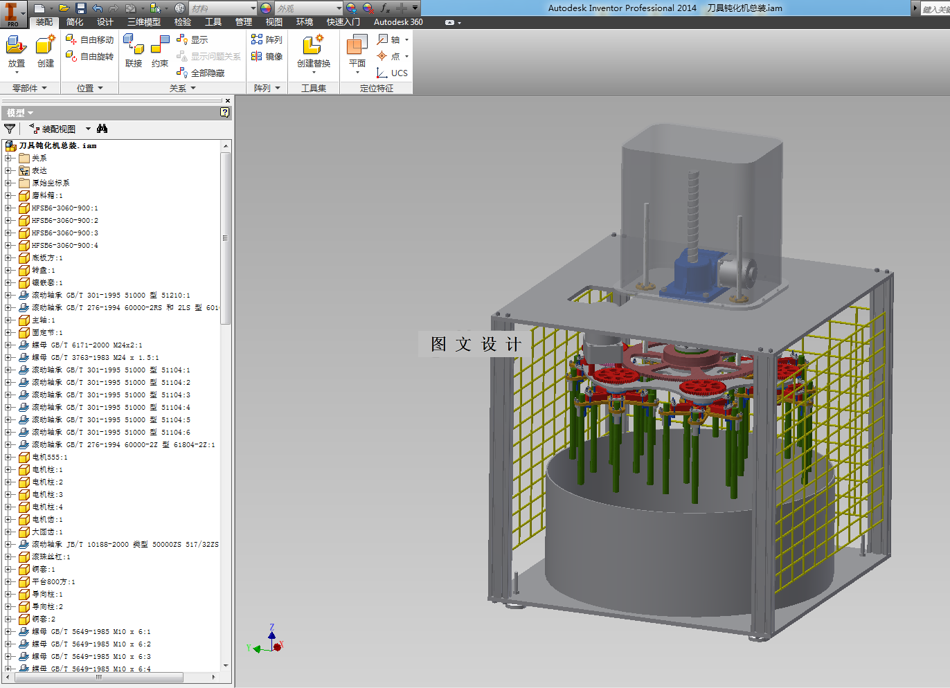950x688 pixels.
Task: Click the UCS tool icon
Action: click(x=392, y=73)
